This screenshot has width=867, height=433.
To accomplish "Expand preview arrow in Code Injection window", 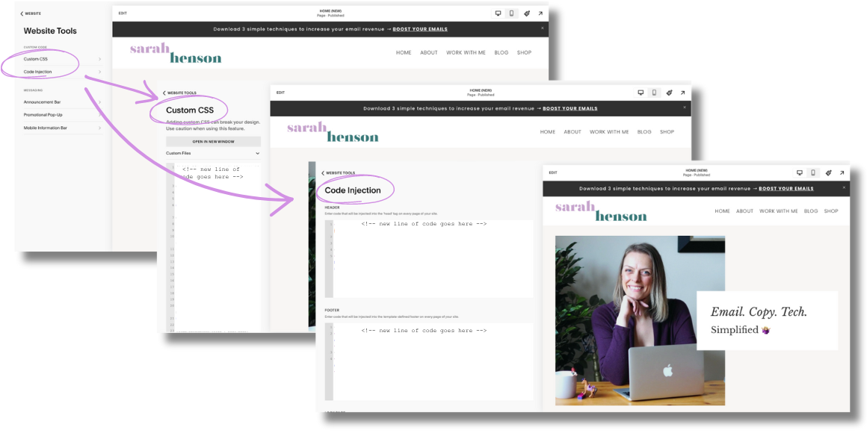I will coord(842,172).
